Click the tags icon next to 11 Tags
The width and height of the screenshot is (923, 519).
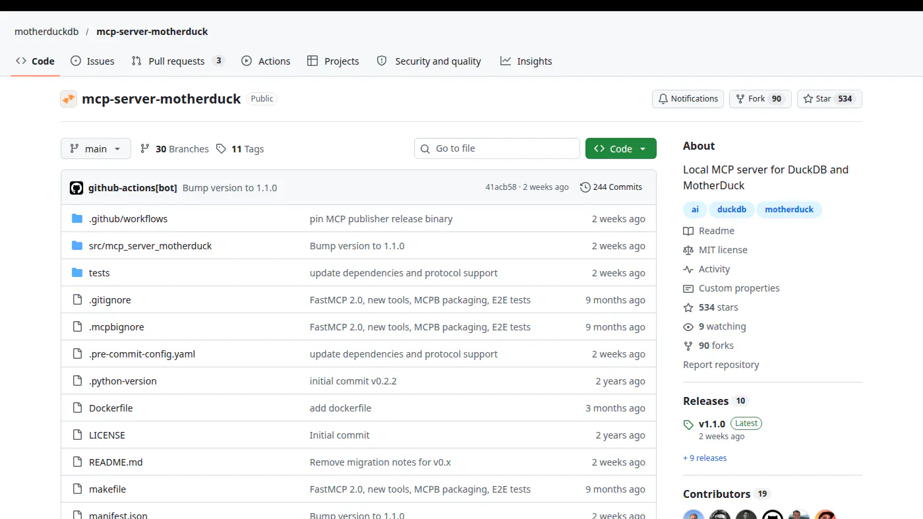(x=222, y=149)
